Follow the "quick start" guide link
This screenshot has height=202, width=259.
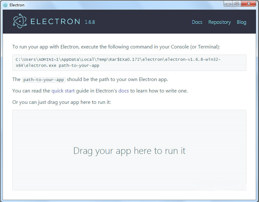[x=63, y=91]
